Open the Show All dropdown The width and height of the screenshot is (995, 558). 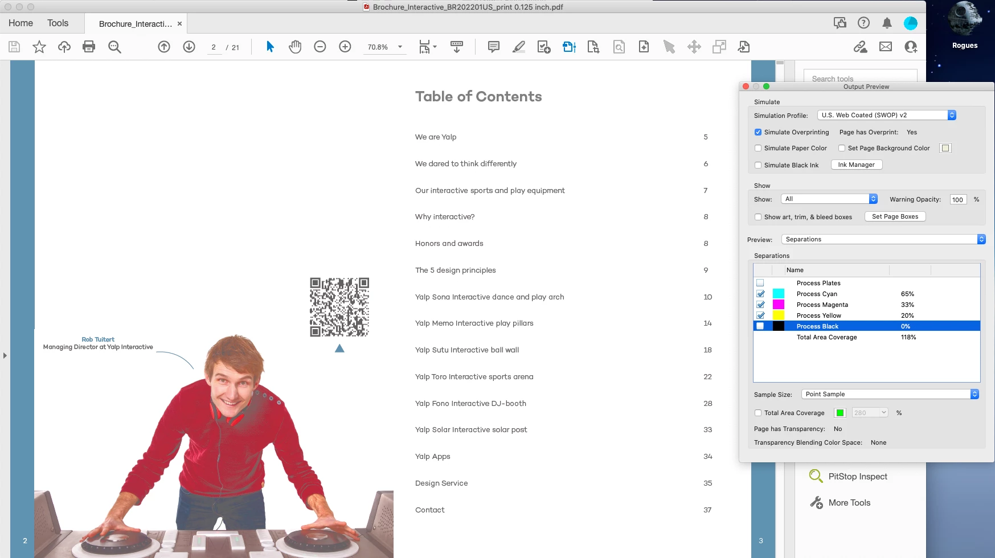tap(829, 199)
